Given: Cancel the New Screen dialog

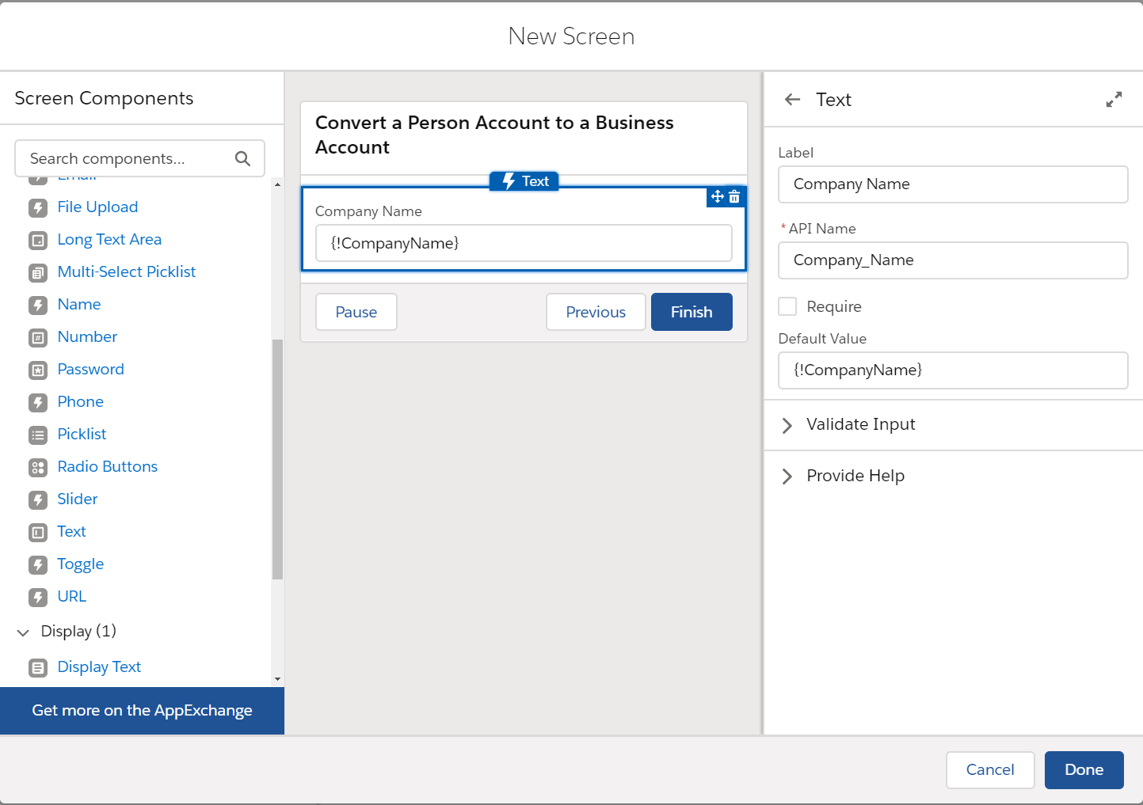Looking at the screenshot, I should (989, 769).
